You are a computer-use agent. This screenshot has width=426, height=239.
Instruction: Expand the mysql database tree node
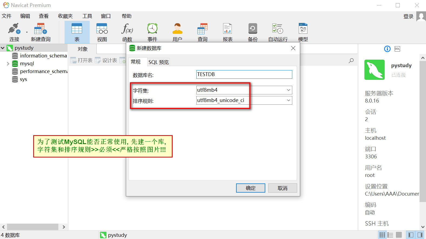click(8, 64)
